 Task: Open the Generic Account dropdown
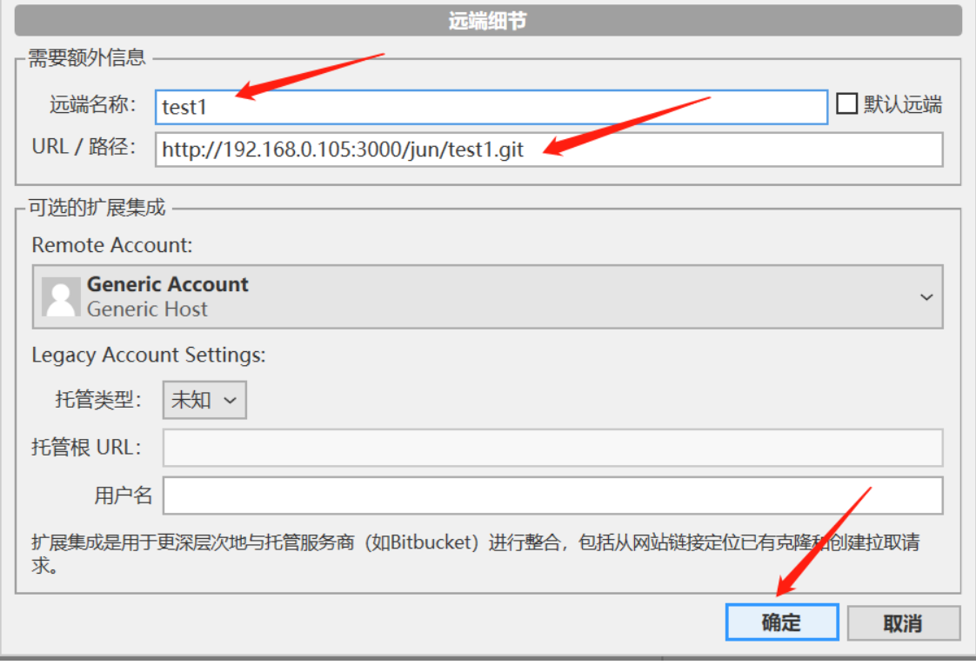pos(487,296)
